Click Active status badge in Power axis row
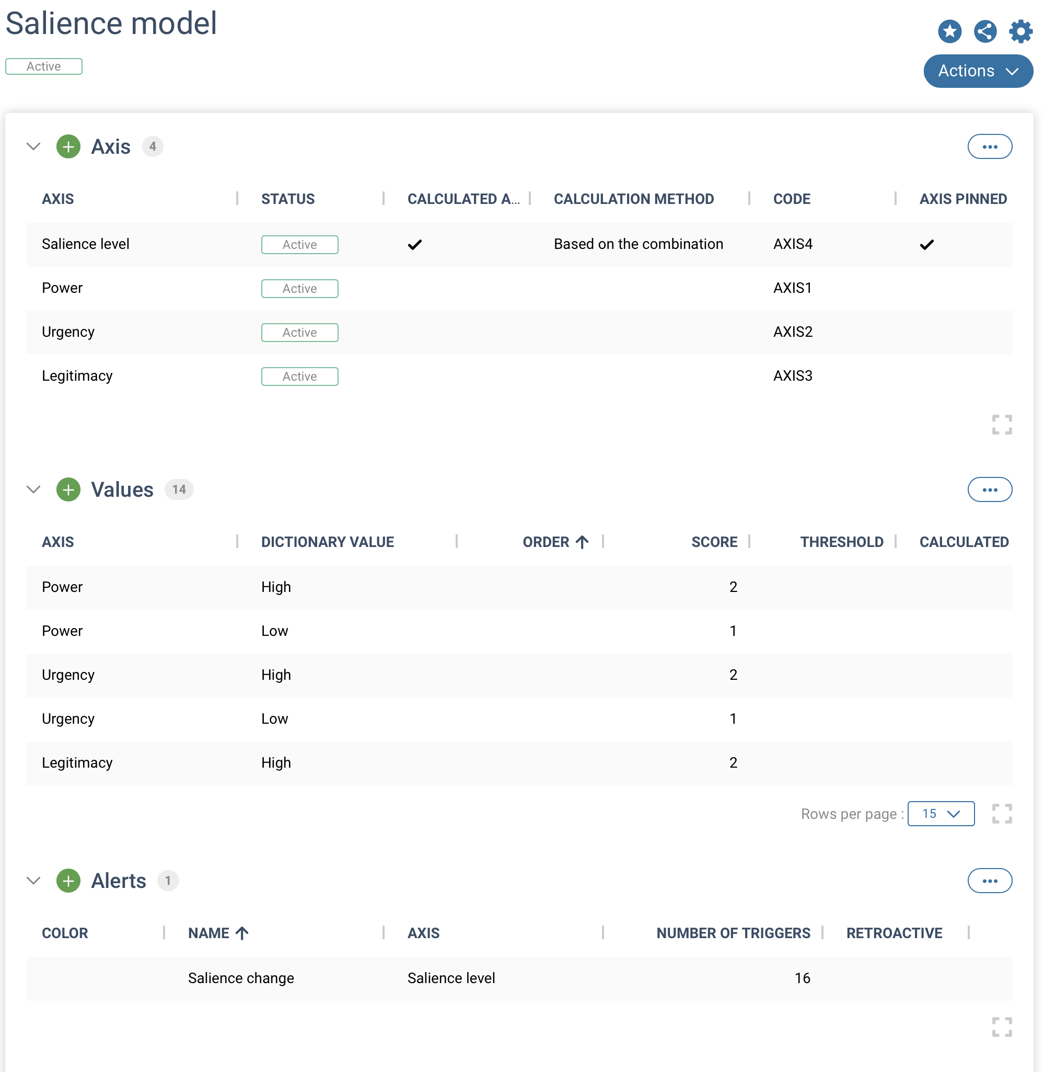Image resolution: width=1044 pixels, height=1072 pixels. pos(299,289)
